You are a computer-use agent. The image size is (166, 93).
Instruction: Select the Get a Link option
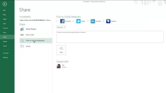point(36,35)
